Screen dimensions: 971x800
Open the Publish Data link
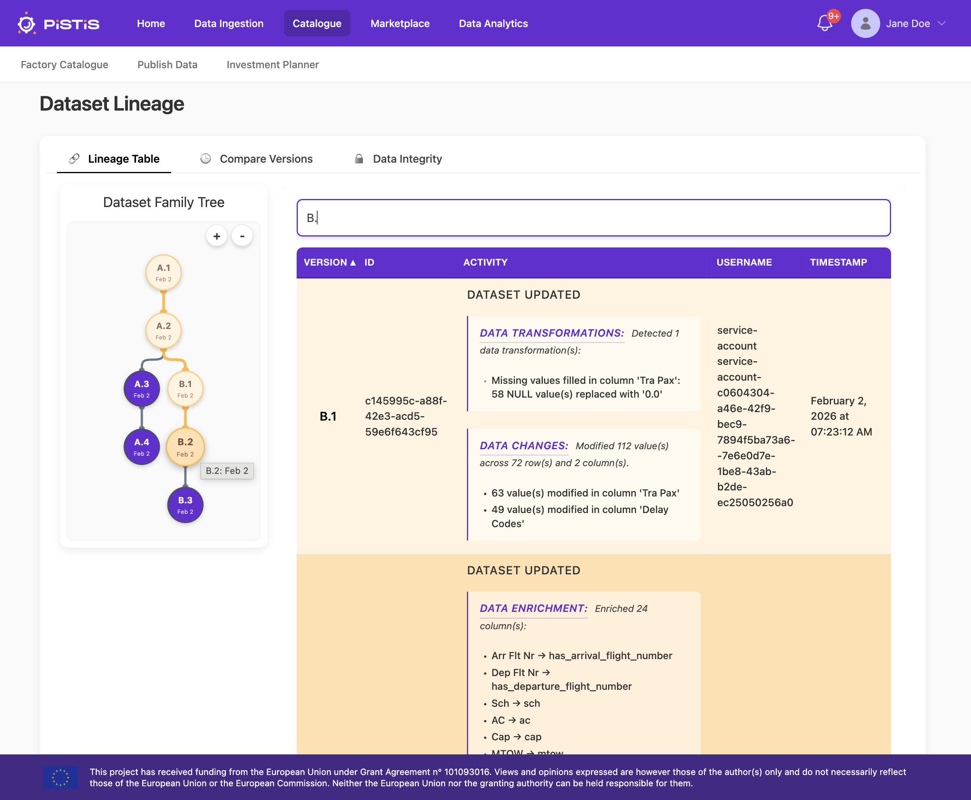(167, 65)
